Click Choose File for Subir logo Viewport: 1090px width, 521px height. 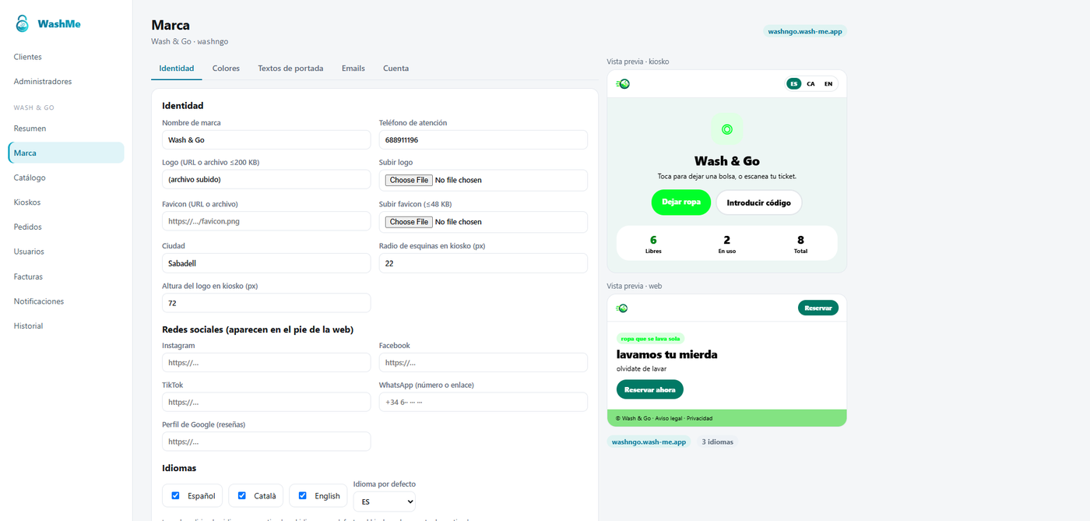click(x=410, y=180)
